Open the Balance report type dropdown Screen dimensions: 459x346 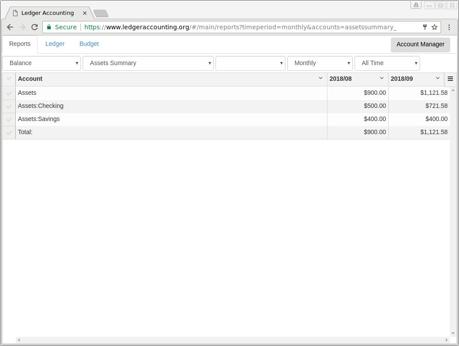point(42,63)
